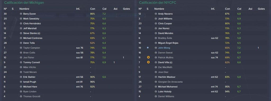The image size is (271, 101).
Task: Sort Michigan table by Asi header
Action: pos(115,9)
